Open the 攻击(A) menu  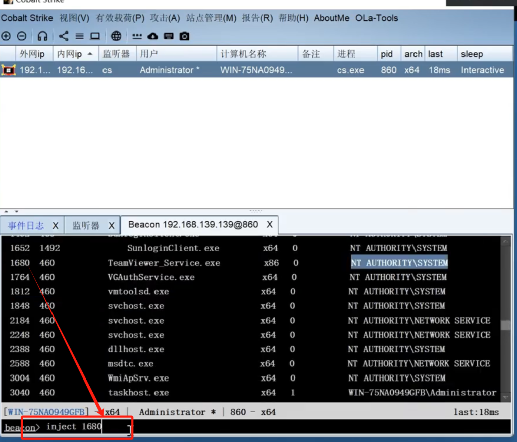pos(165,18)
